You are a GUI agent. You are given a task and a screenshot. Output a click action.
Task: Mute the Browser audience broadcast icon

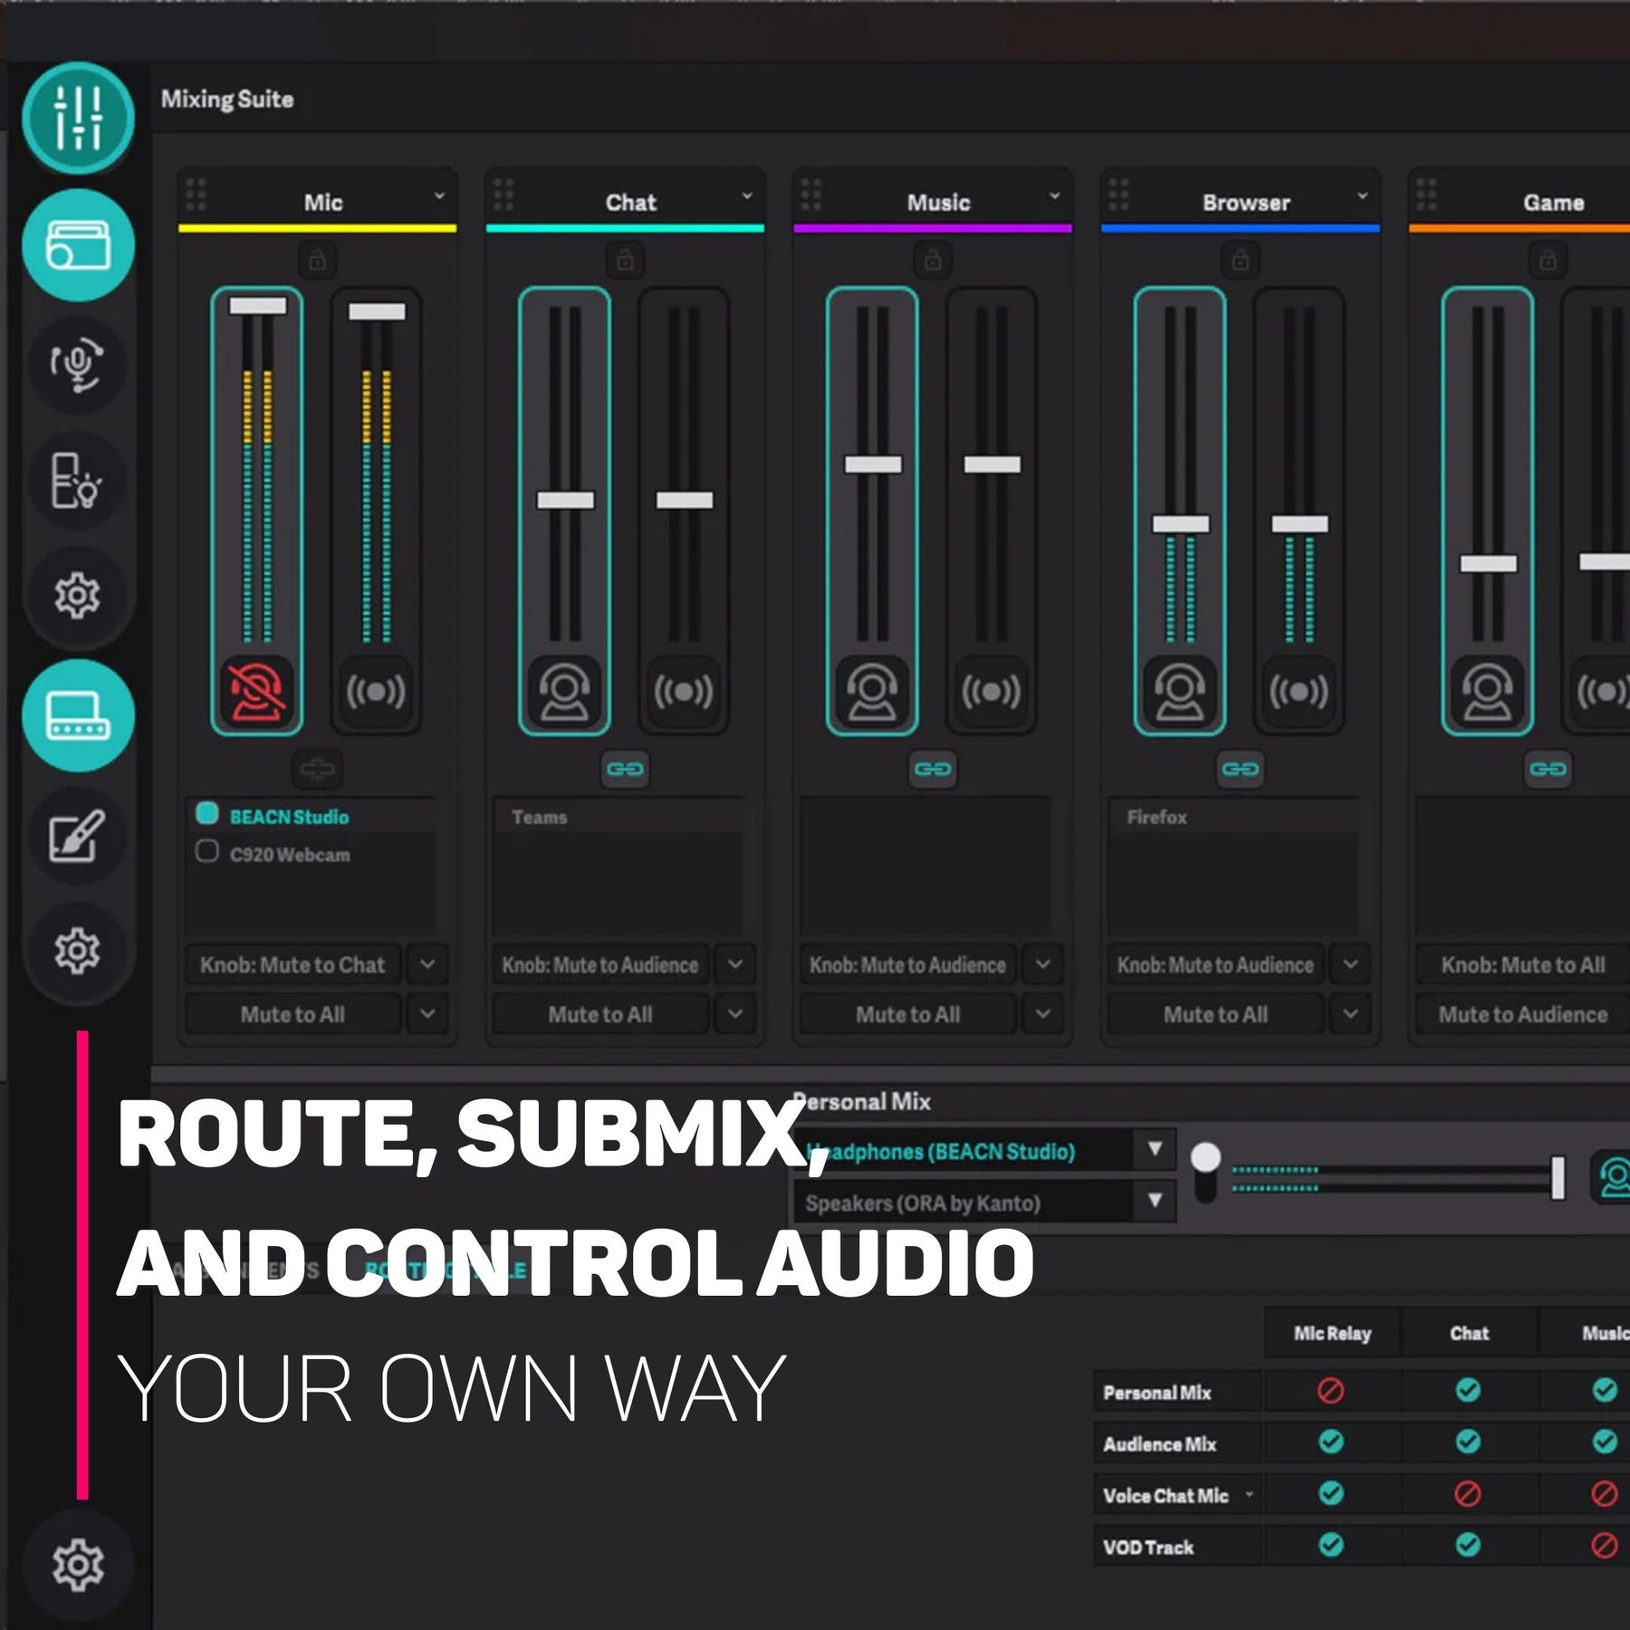pos(1299,692)
